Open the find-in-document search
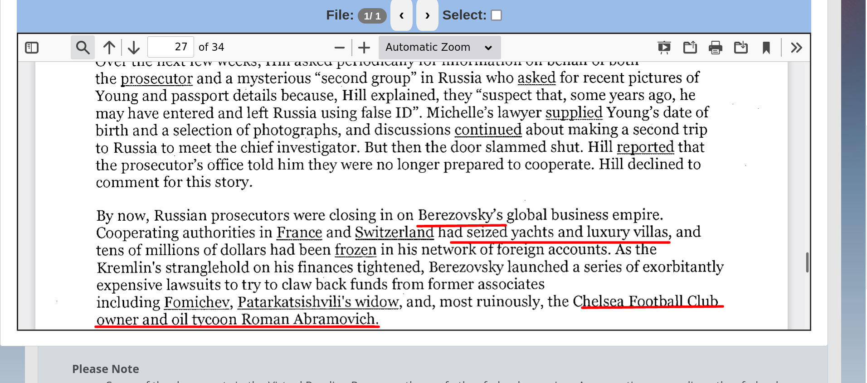 pyautogui.click(x=83, y=47)
